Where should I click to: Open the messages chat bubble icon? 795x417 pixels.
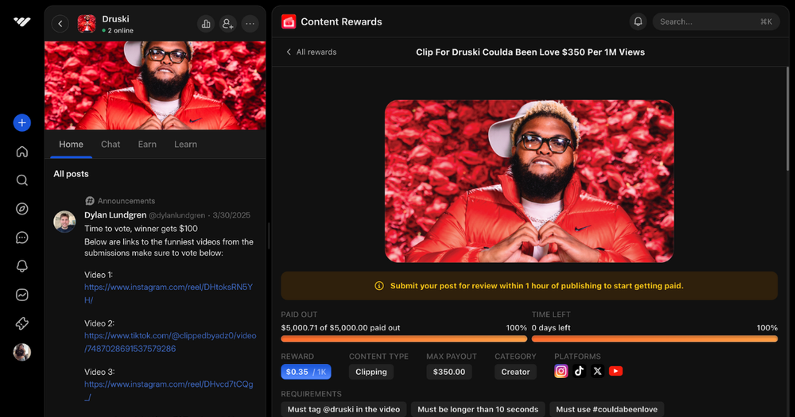point(22,237)
